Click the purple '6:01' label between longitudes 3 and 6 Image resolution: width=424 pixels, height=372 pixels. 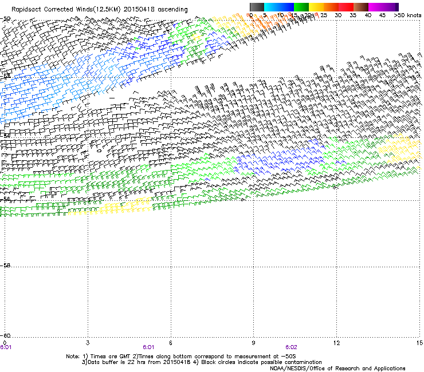[x=148, y=347]
